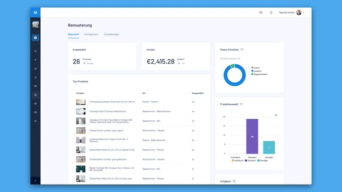
Task: Click the Top-Produkte heading
Action: (x=80, y=82)
